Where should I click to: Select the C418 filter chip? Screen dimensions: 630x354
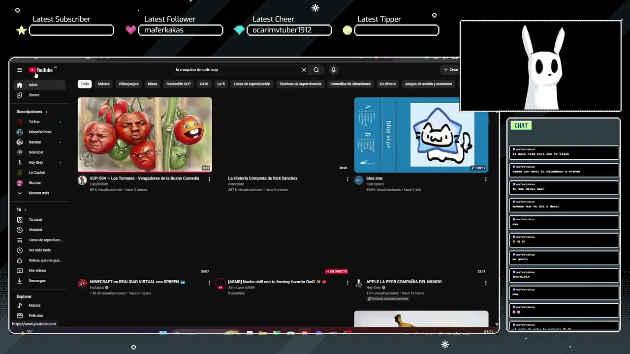[x=204, y=84]
